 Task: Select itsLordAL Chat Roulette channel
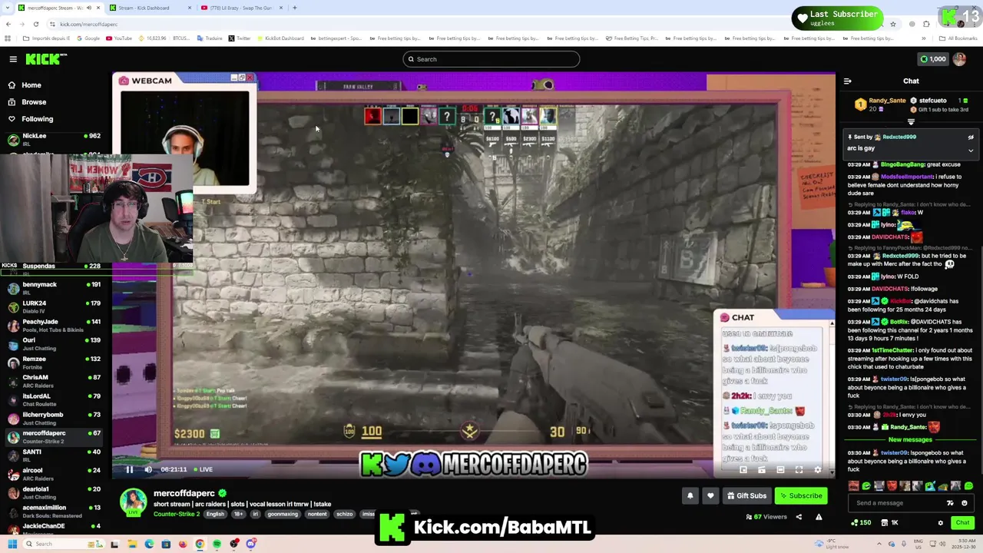pyautogui.click(x=54, y=399)
